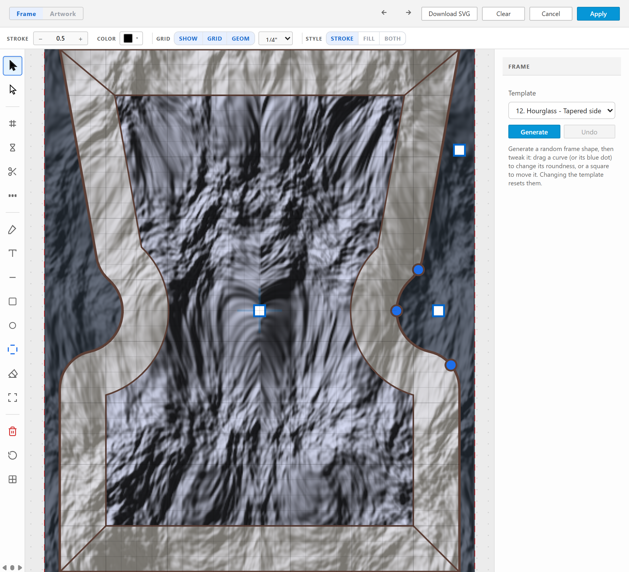Viewport: 629px width, 572px height.
Task: Click the three-dots distribute icon
Action: tap(13, 196)
